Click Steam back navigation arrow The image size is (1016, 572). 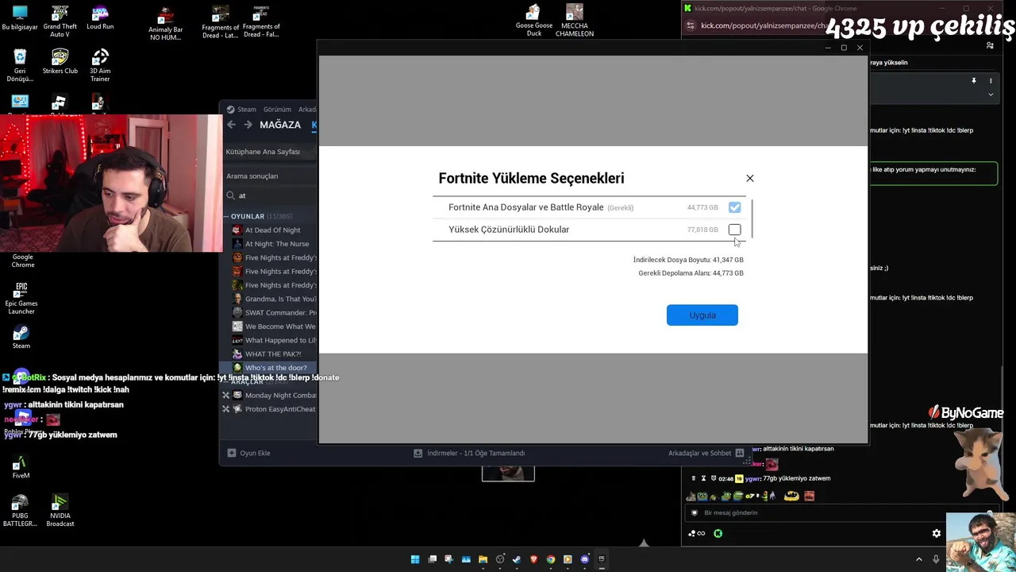[x=231, y=125]
